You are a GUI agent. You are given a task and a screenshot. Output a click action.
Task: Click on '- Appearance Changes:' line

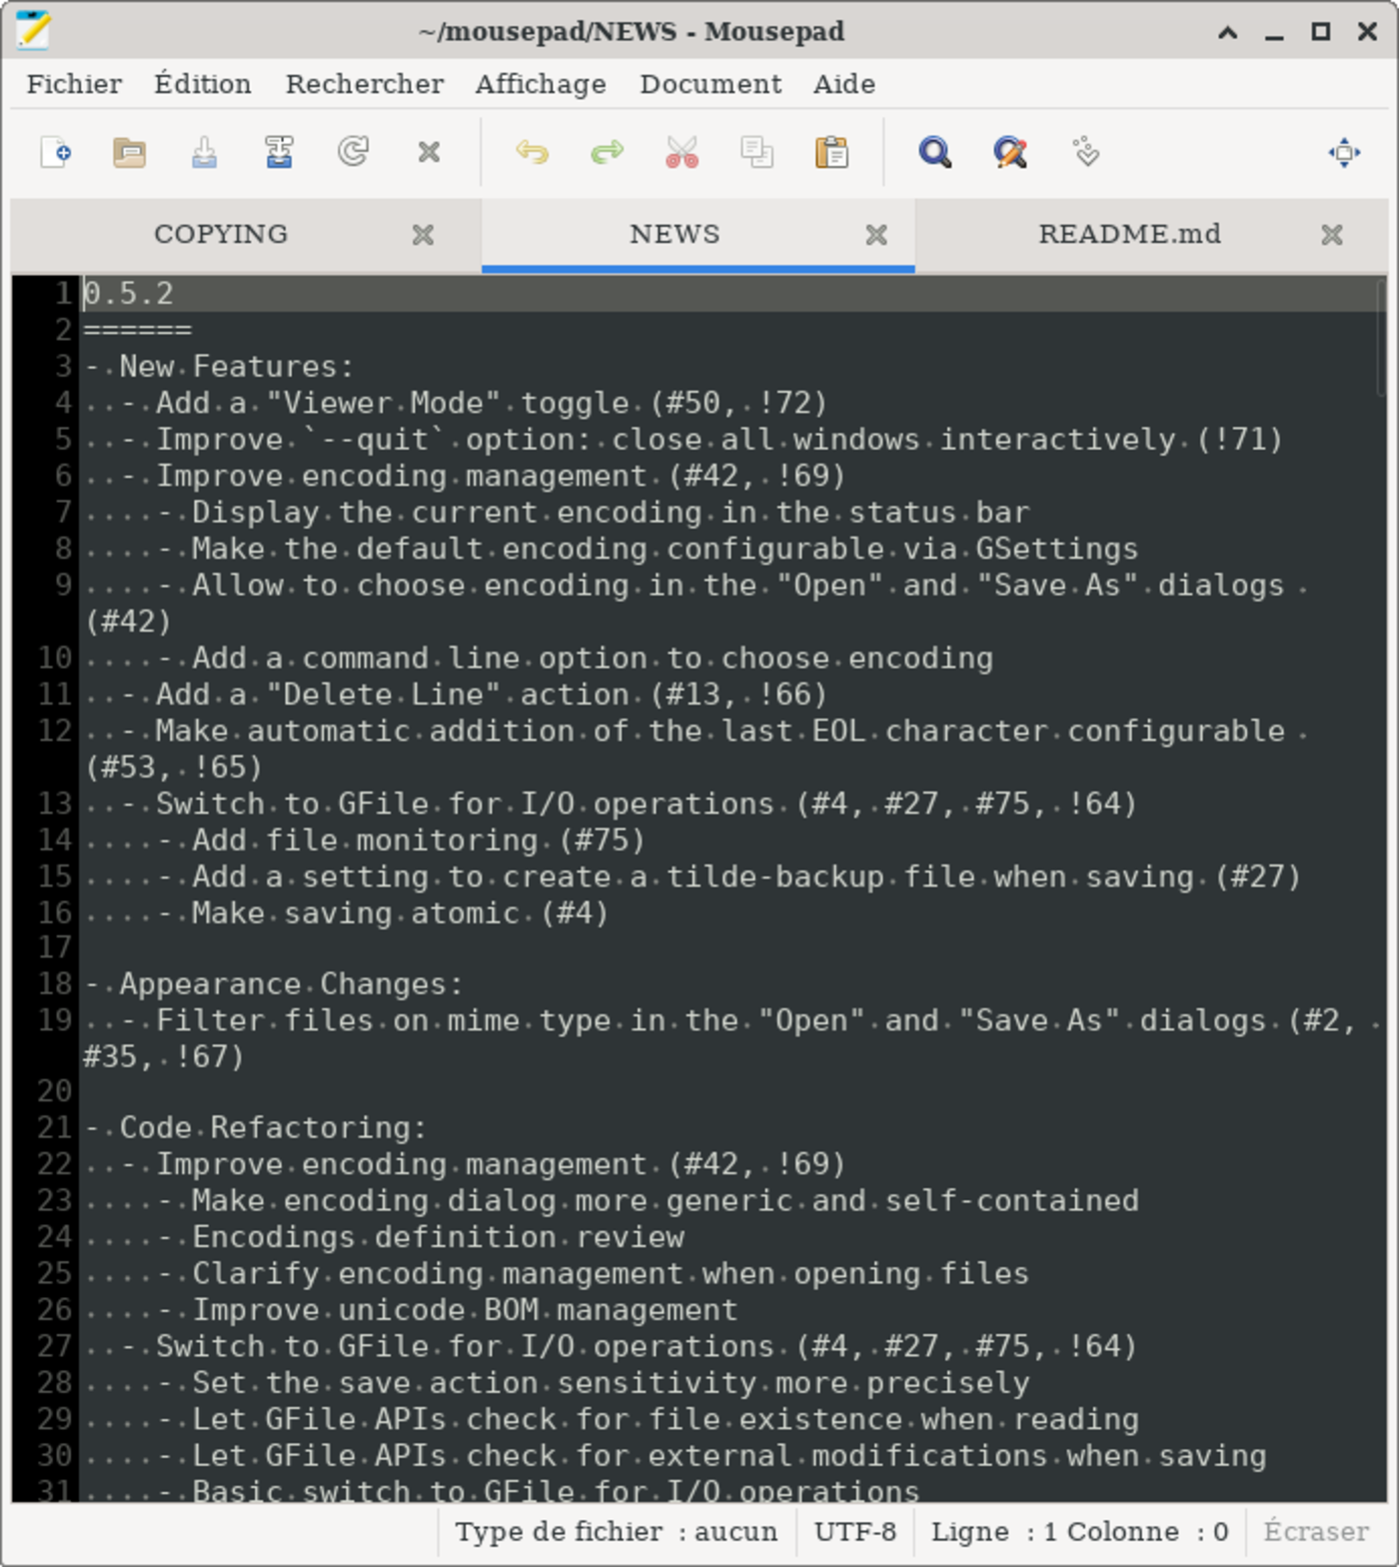point(274,984)
